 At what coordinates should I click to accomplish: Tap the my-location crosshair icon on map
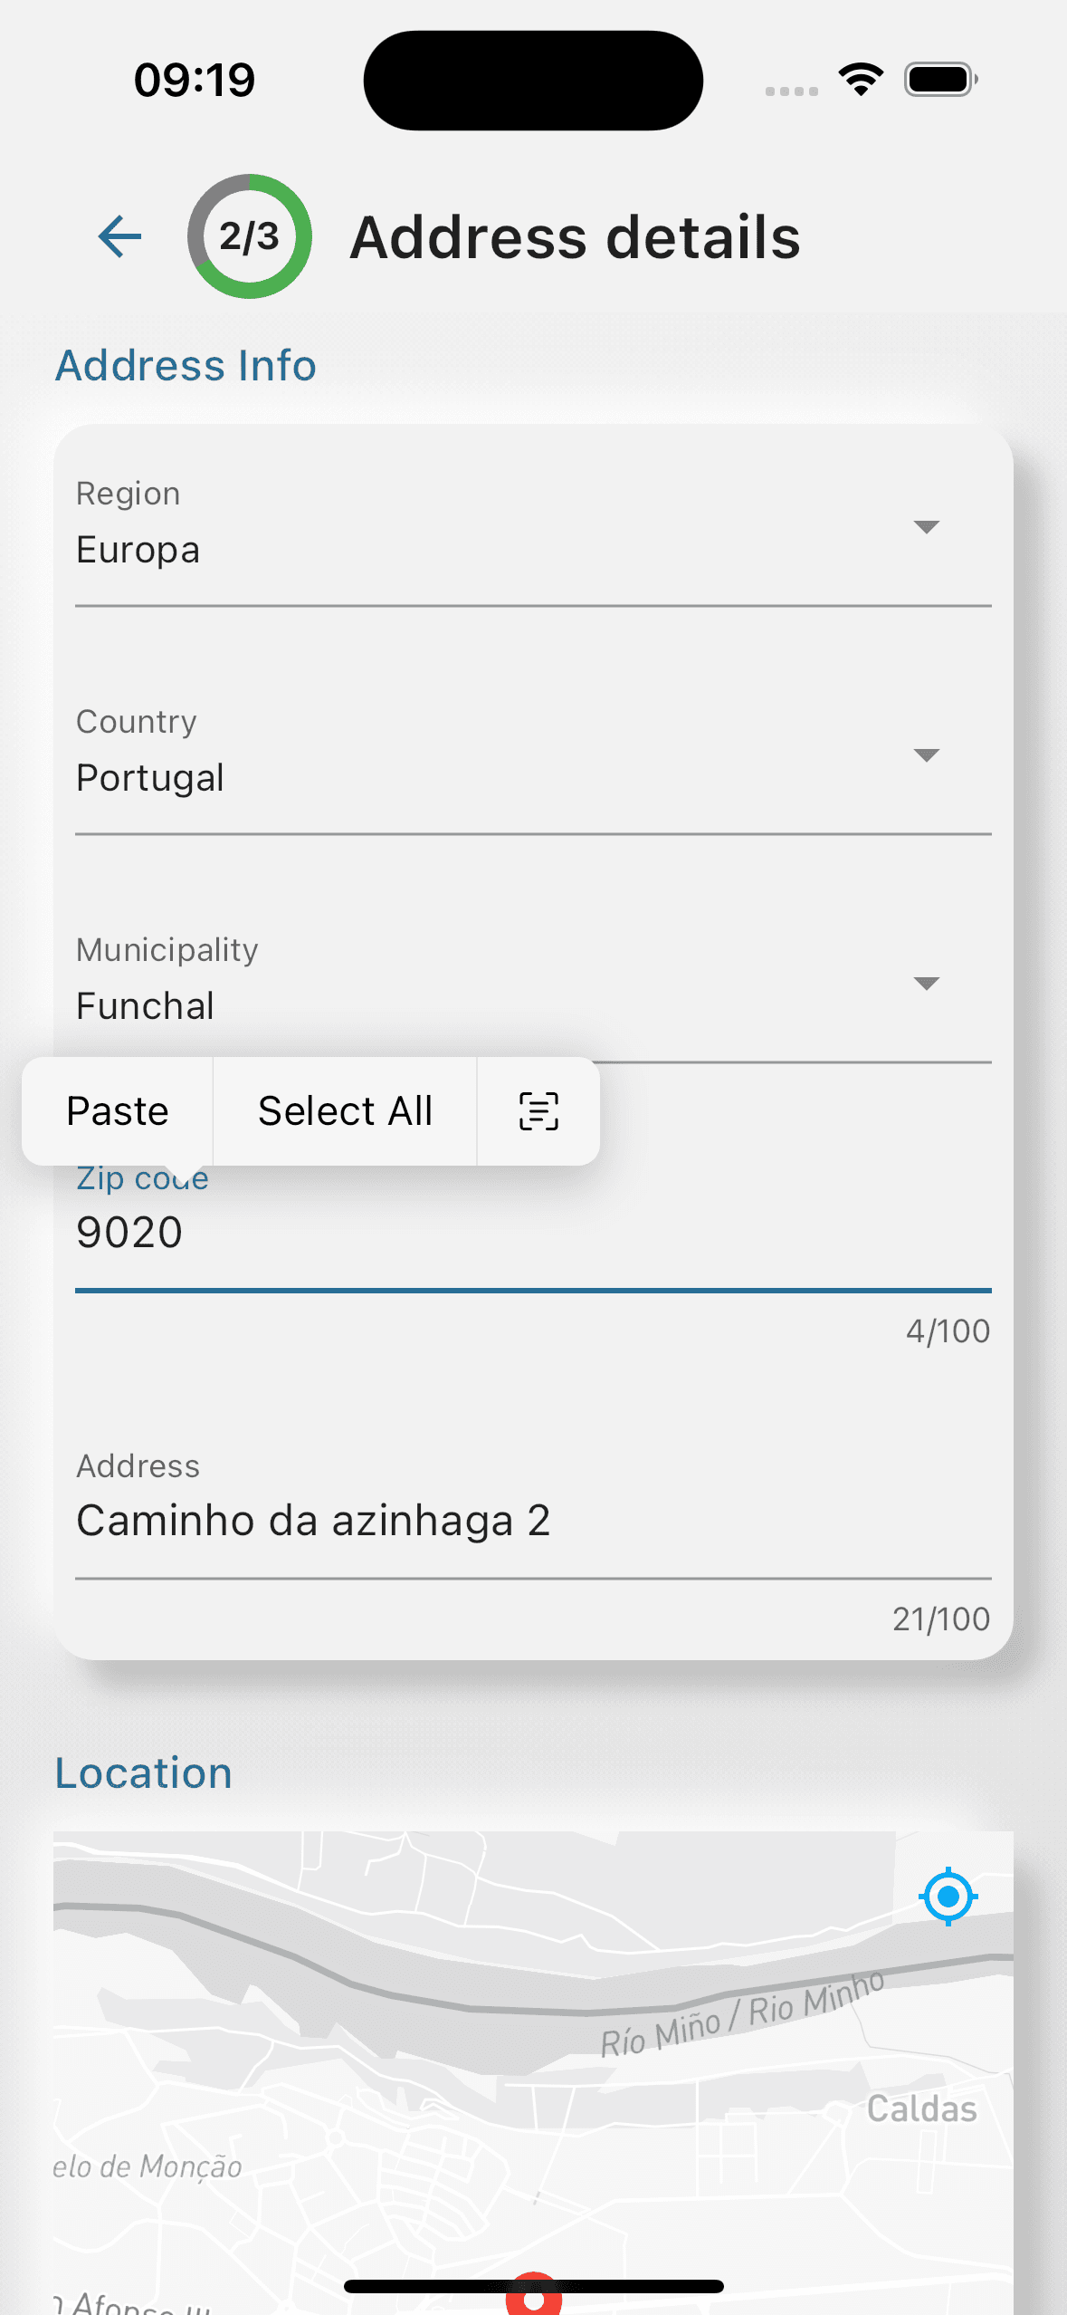click(948, 1896)
